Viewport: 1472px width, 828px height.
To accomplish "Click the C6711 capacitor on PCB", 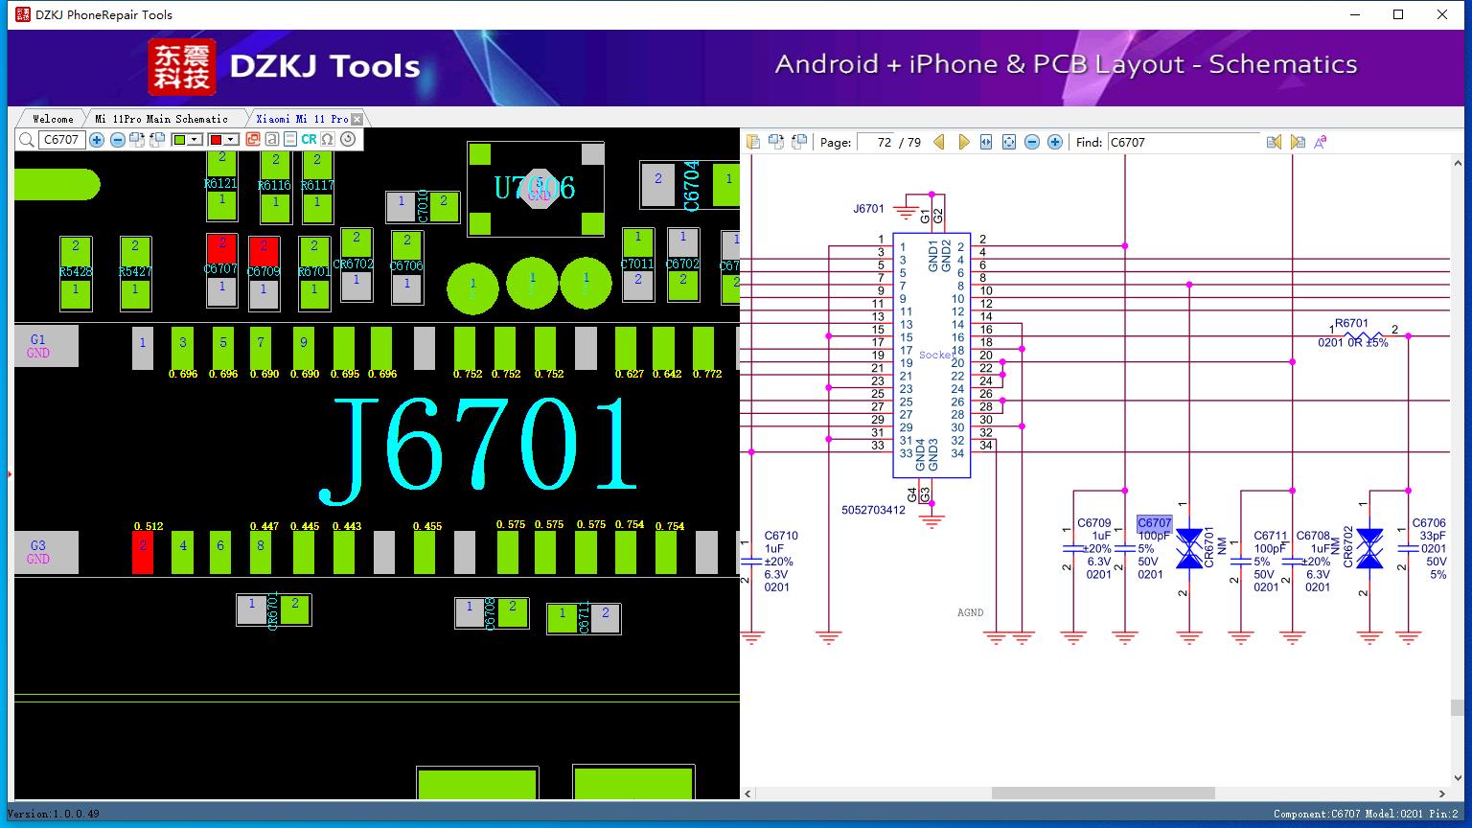I will [x=584, y=619].
